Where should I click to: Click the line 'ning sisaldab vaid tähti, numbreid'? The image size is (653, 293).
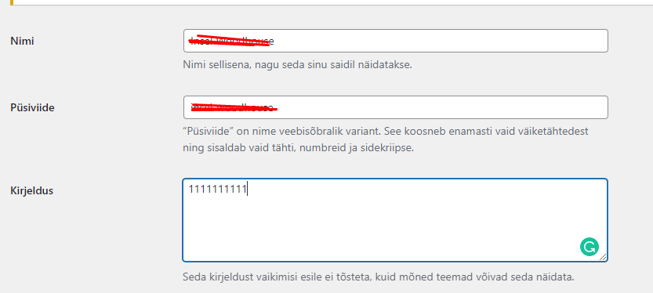click(298, 148)
